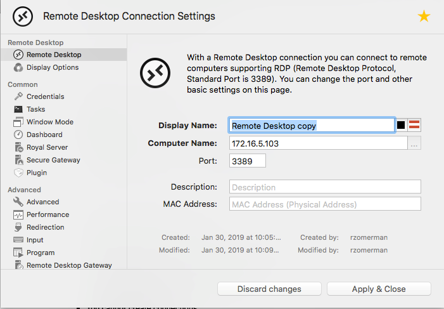Image resolution: width=444 pixels, height=309 pixels.
Task: Click the large Remote Desktop logo beside description
Action: tap(155, 73)
